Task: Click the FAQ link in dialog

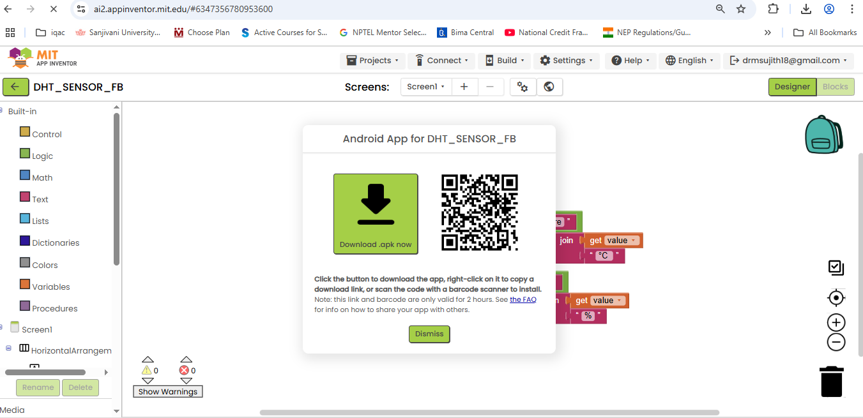Action: tap(523, 299)
